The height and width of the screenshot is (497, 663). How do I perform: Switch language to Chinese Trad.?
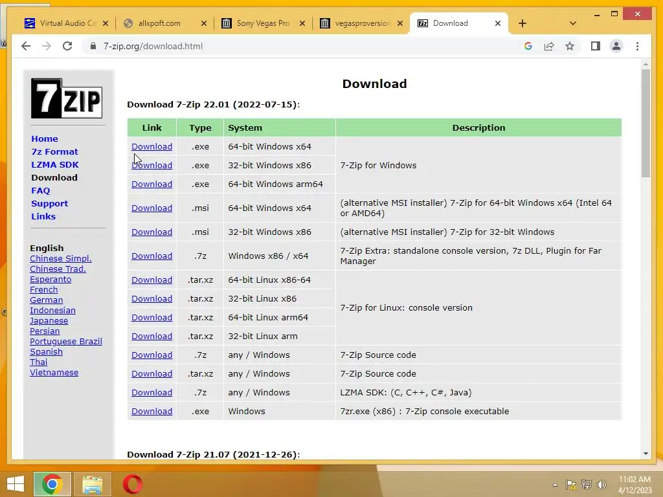[x=58, y=269]
